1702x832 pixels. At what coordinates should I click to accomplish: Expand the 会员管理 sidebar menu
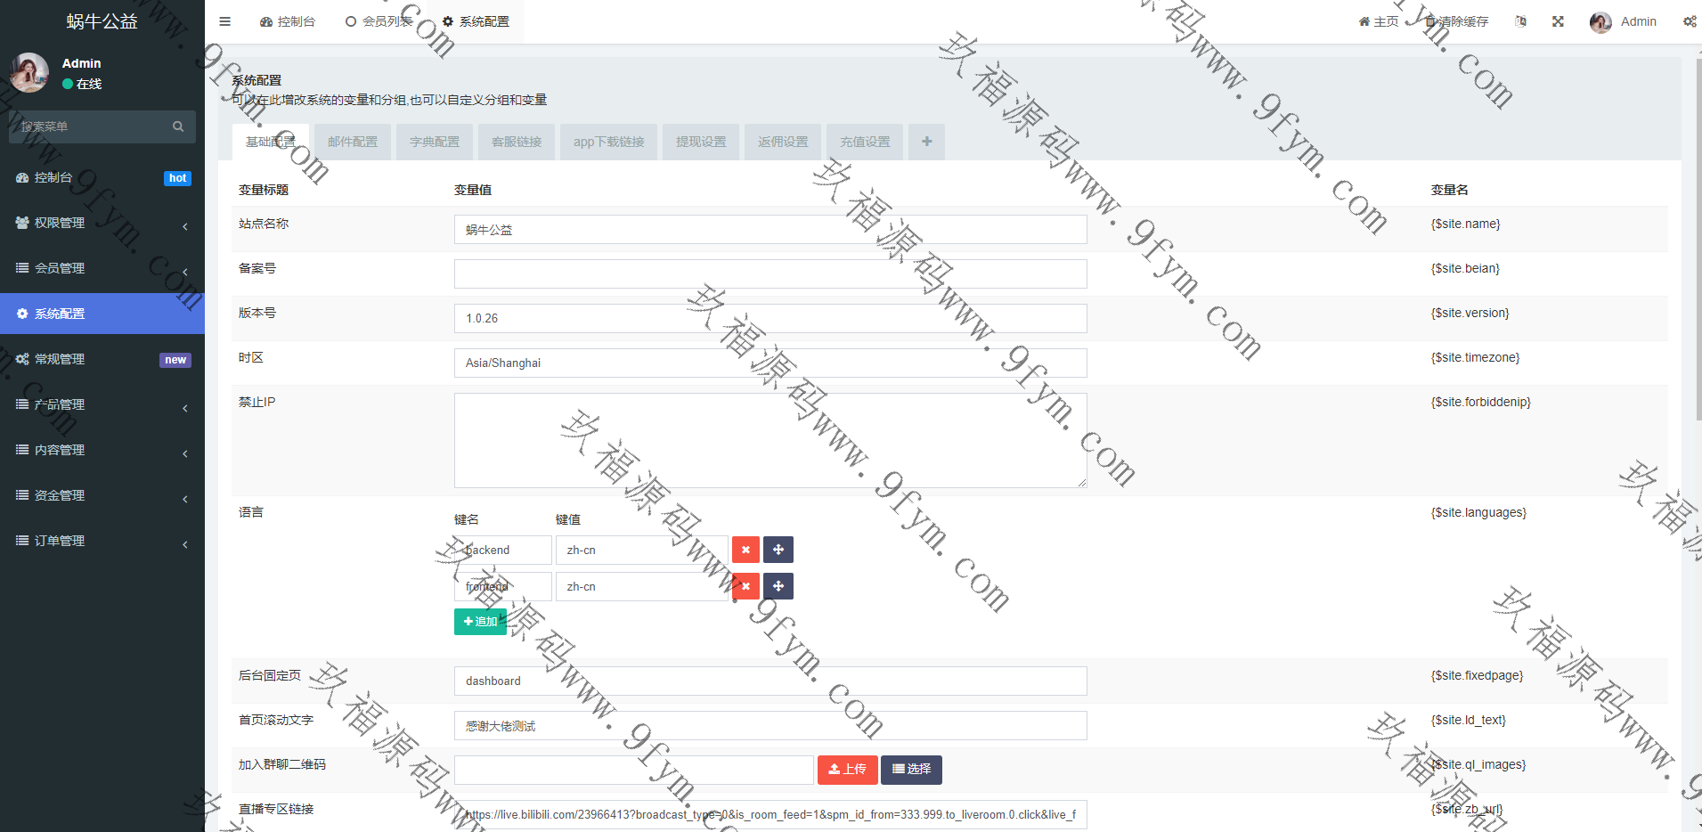pyautogui.click(x=102, y=268)
